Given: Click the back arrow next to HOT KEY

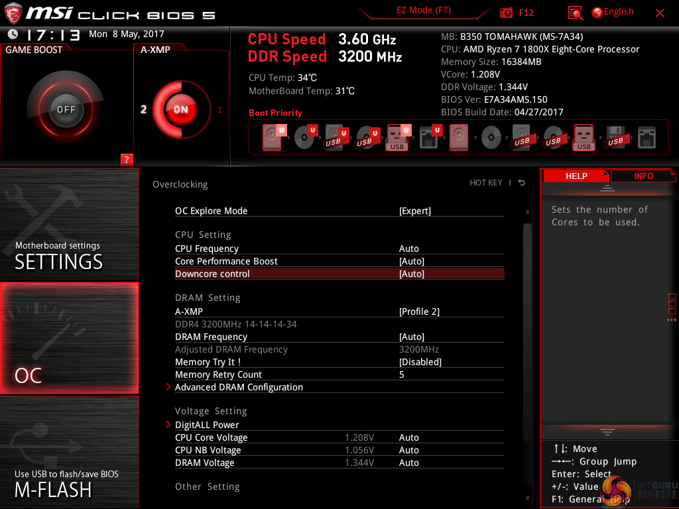Looking at the screenshot, I should pos(521,183).
